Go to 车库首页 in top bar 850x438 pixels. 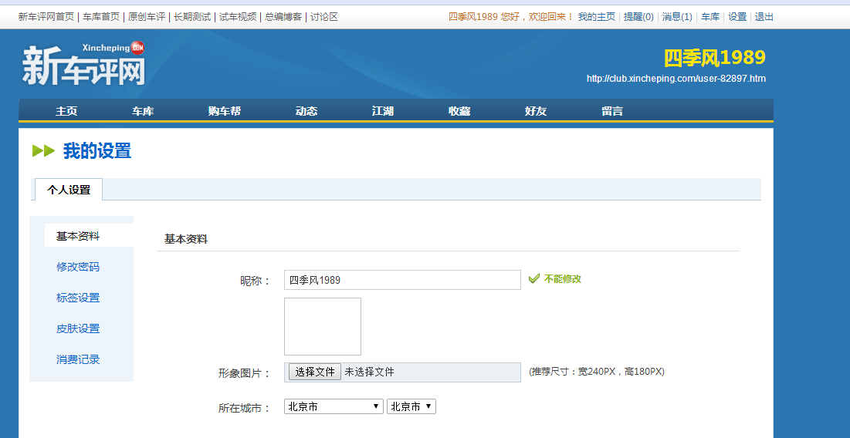pyautogui.click(x=101, y=17)
